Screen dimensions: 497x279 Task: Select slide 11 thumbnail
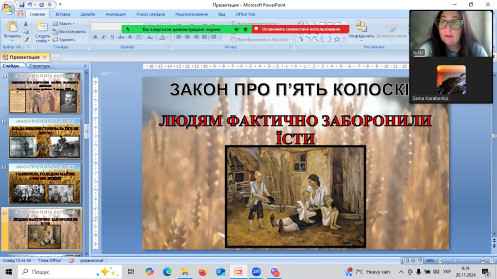point(45,138)
